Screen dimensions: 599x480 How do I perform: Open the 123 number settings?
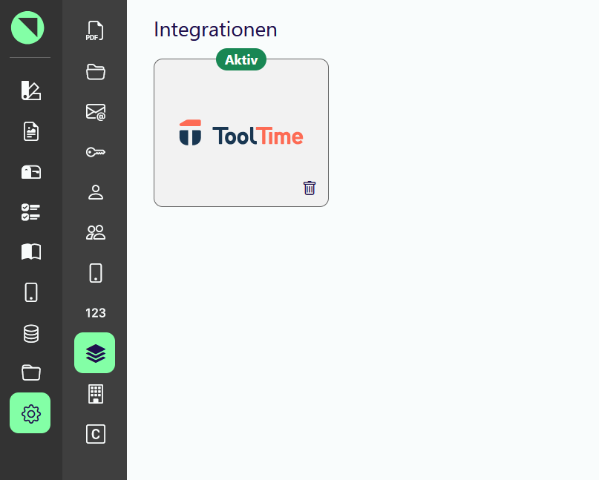click(x=96, y=313)
